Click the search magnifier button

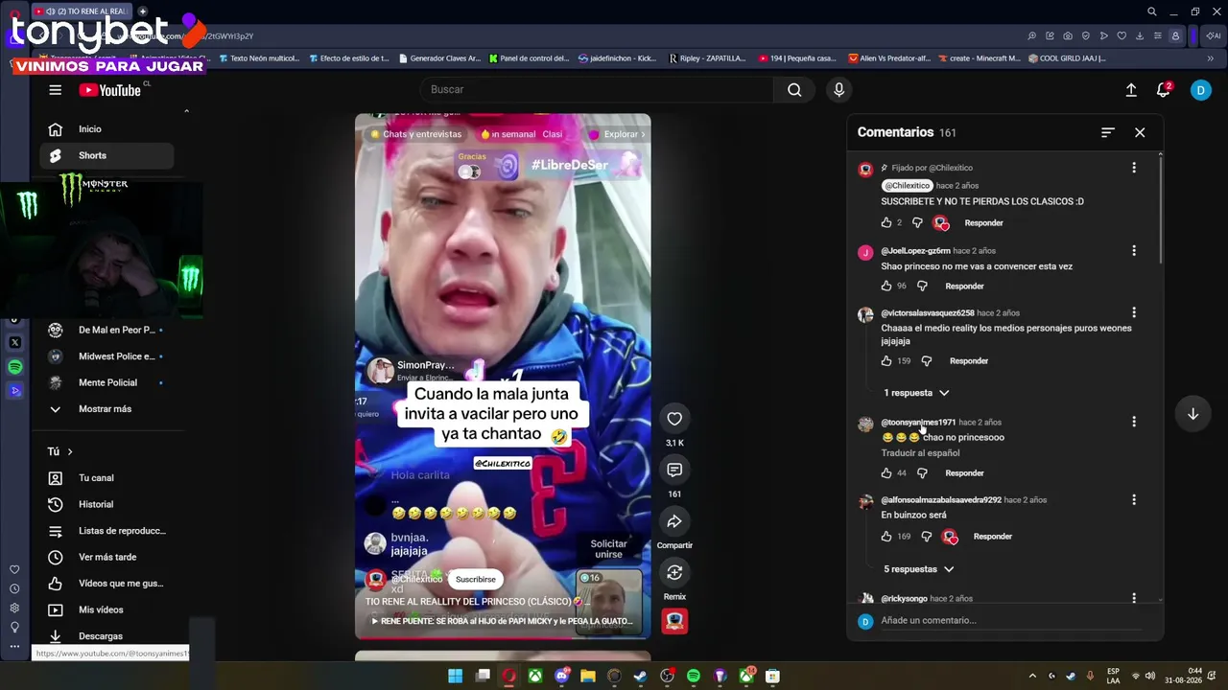pyautogui.click(x=794, y=89)
